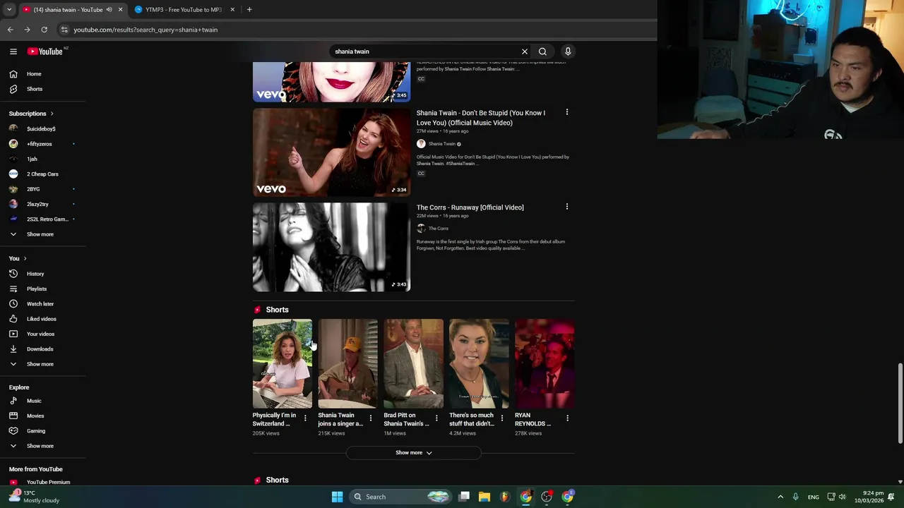Click the page vertical scrollbar thumb
904x508 pixels.
900,404
